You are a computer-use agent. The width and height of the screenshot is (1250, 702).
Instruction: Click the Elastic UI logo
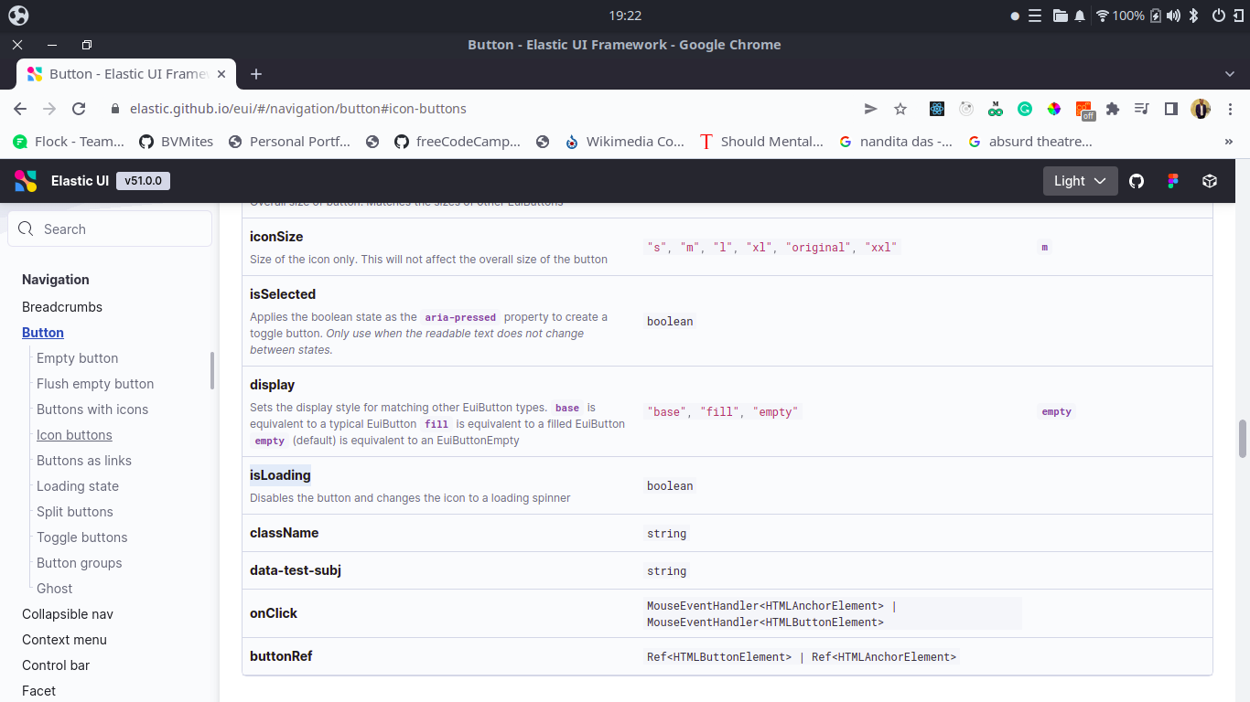pyautogui.click(x=25, y=180)
